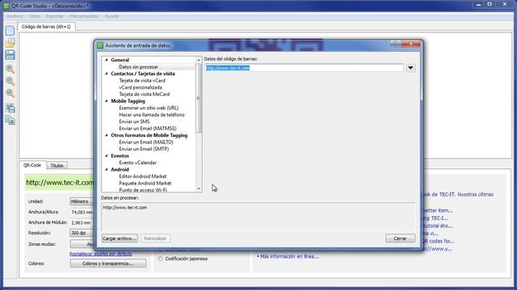Select Tarjeta de visita vCard item
517x290 pixels.
tap(142, 81)
